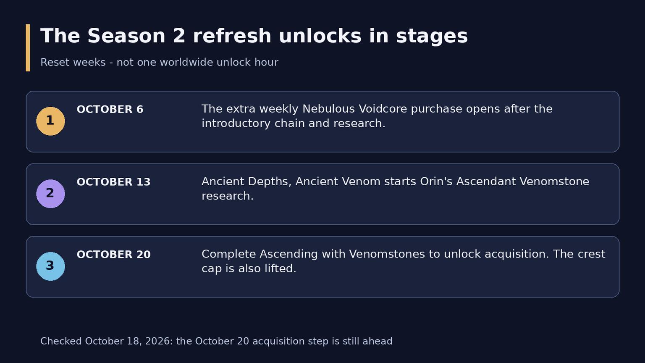Screen dimensions: 645x363
Task: Click the blue circle numbered 3
Action: tap(50, 266)
